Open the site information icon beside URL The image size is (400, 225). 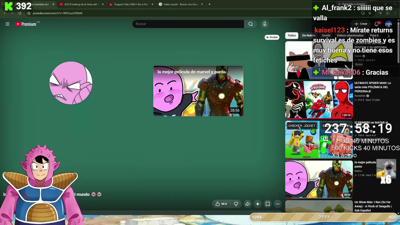[x=28, y=13]
